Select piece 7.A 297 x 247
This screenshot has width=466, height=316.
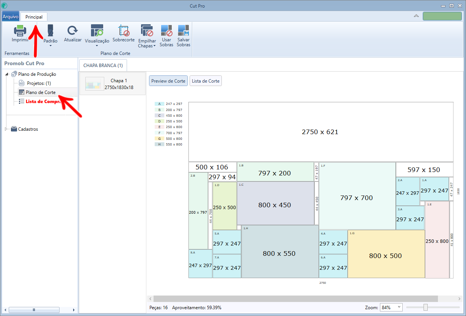click(x=227, y=266)
